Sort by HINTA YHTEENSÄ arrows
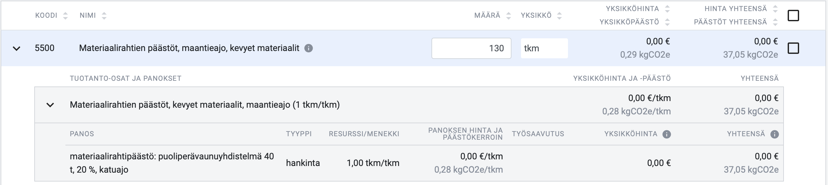The height and width of the screenshot is (185, 828). pos(775,9)
